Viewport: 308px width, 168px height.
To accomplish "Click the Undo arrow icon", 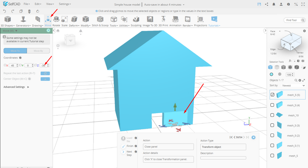I will (x=5, y=11).
